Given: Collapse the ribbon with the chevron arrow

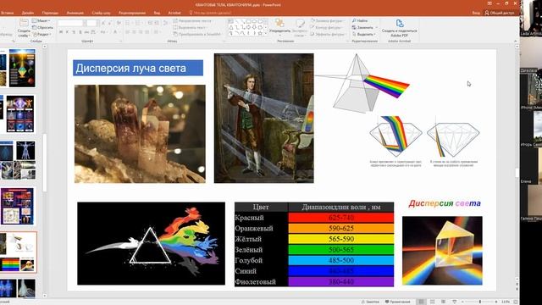Looking at the screenshot, I should [515, 42].
